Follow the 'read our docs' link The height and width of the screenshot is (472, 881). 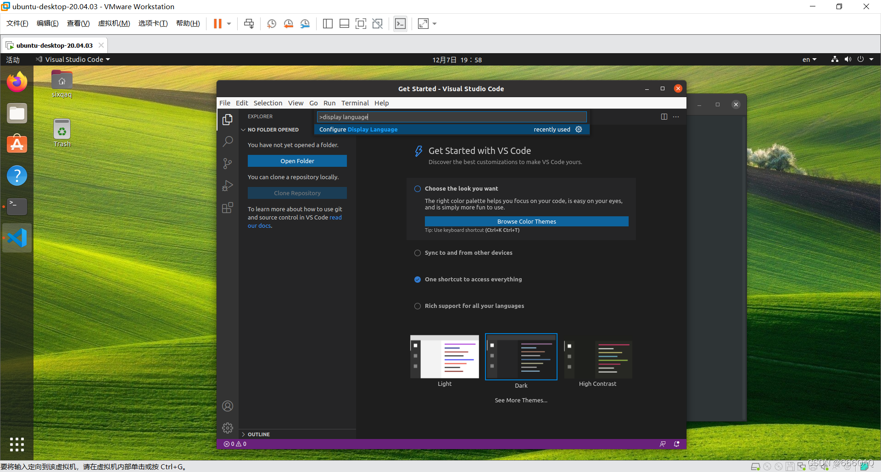[x=335, y=218]
